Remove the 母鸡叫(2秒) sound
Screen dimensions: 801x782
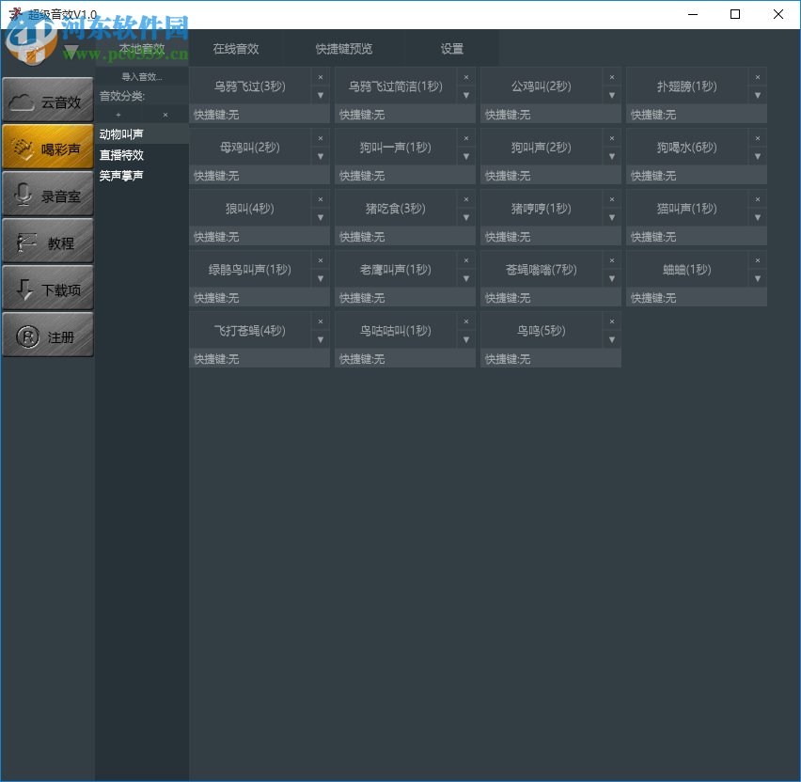(x=321, y=138)
